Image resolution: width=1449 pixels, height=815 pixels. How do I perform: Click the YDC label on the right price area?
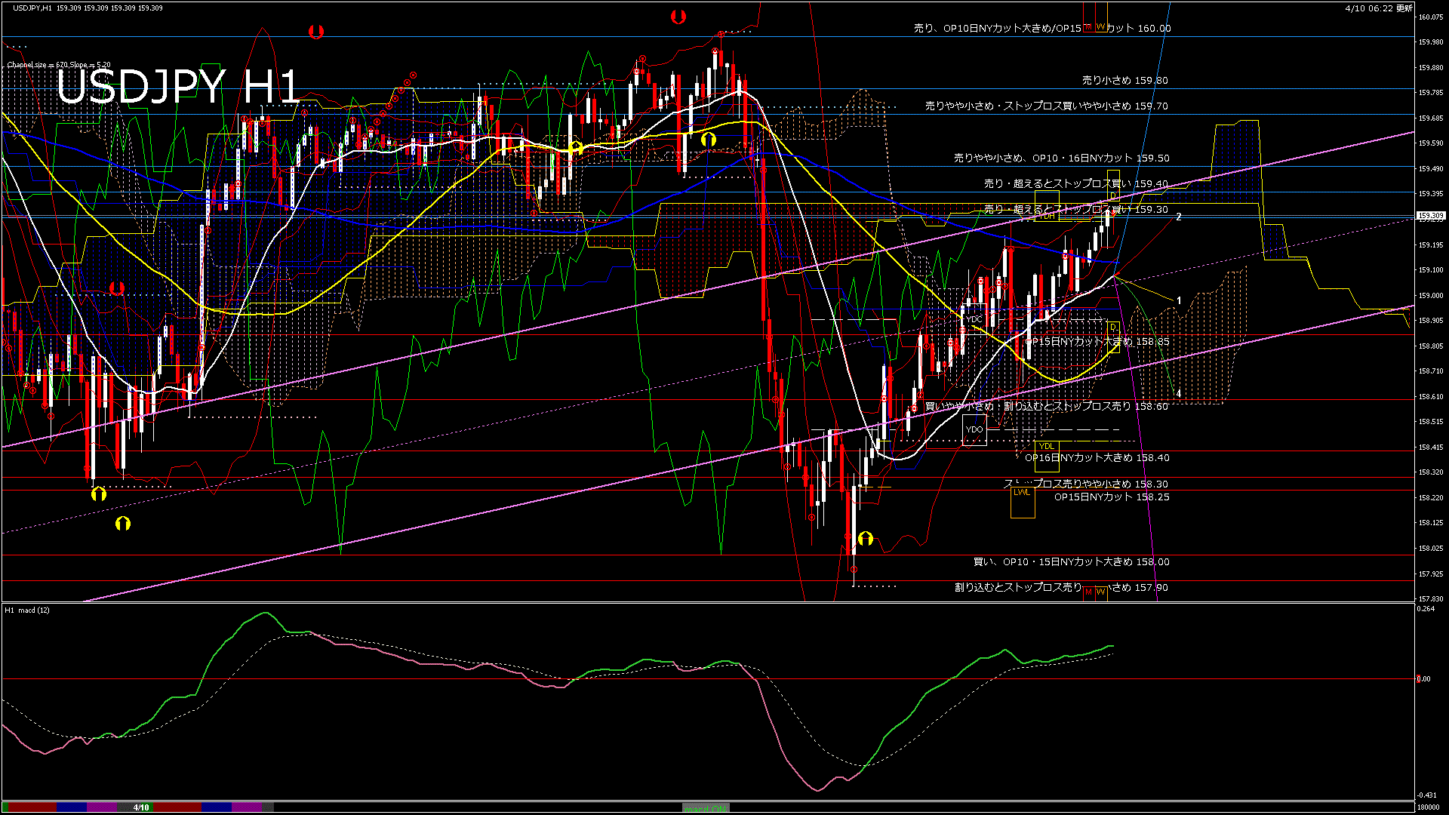(973, 319)
